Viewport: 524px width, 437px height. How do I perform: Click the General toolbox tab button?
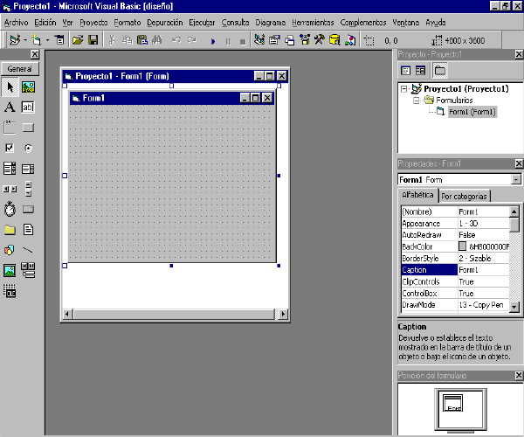[x=20, y=69]
